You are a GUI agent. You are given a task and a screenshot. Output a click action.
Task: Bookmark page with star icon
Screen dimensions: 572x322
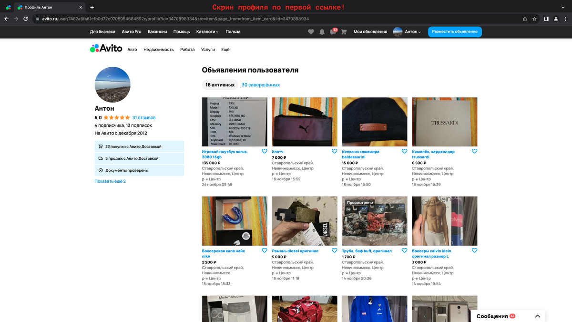[534, 19]
